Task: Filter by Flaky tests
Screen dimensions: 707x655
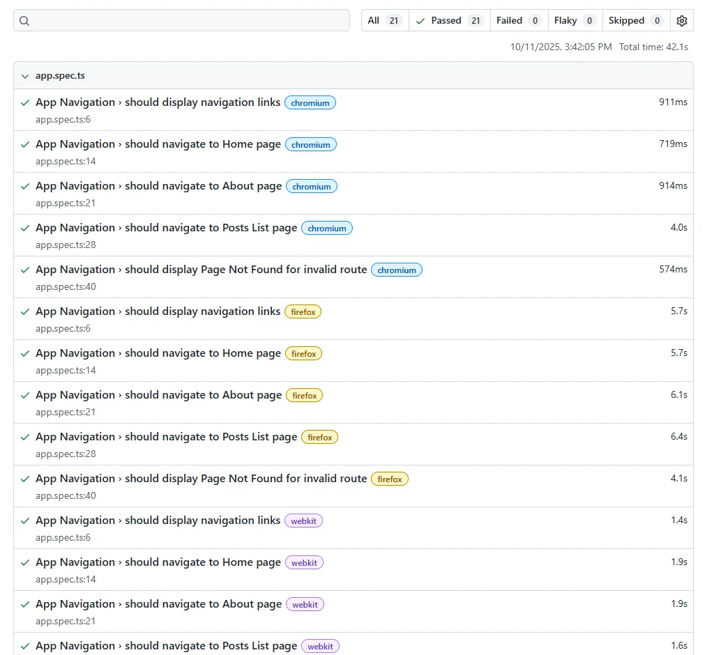Action: 575,21
